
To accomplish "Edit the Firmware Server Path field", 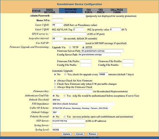I will (x=102, y=51).
